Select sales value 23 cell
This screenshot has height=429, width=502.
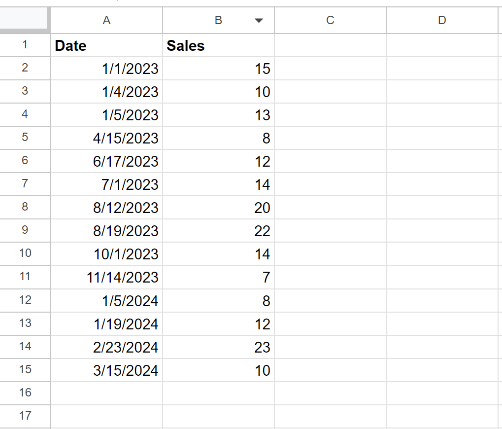218,347
